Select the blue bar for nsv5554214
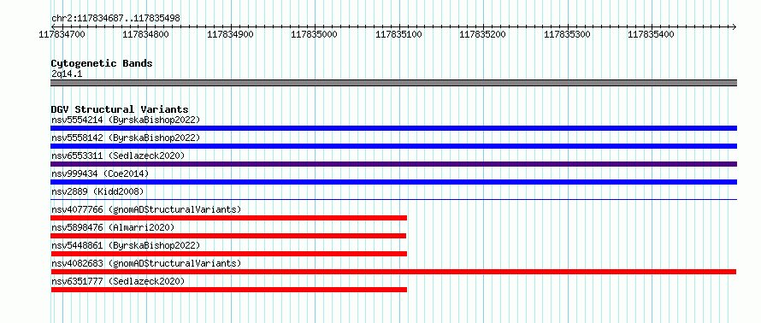Viewport: 761px width, 323px height. click(x=393, y=128)
